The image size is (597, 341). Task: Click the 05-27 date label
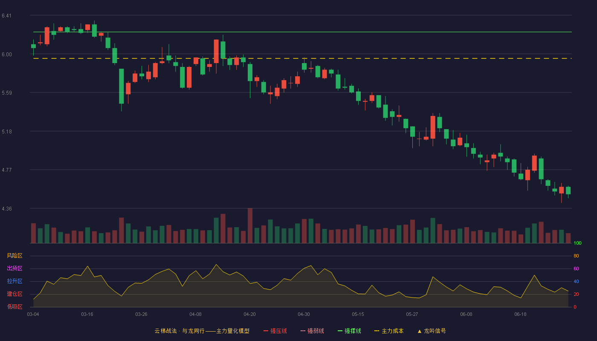412,314
